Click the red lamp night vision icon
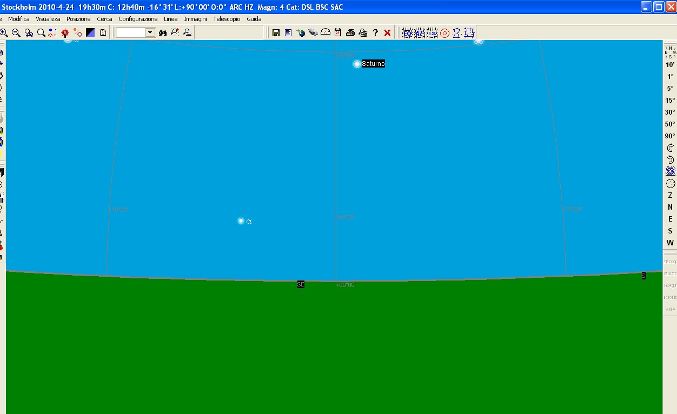677x414 pixels. pyautogui.click(x=65, y=33)
